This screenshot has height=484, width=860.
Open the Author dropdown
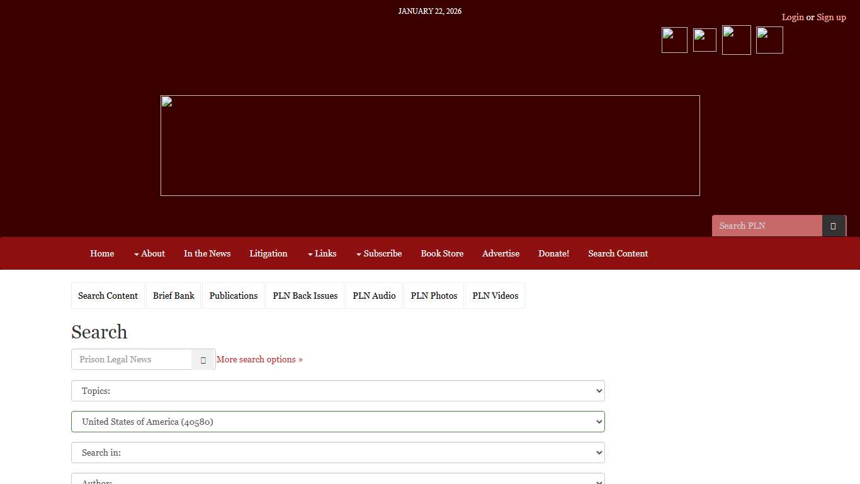click(x=337, y=480)
